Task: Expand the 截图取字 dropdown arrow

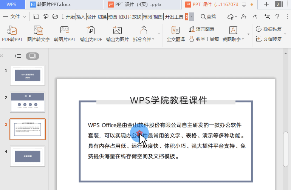Action: point(243,39)
